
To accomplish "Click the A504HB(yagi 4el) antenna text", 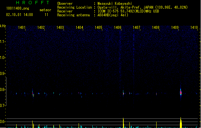I will (x=113, y=15).
